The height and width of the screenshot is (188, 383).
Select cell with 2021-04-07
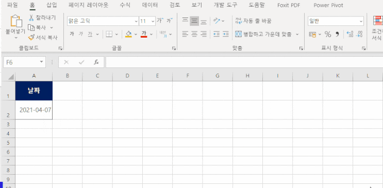34,110
